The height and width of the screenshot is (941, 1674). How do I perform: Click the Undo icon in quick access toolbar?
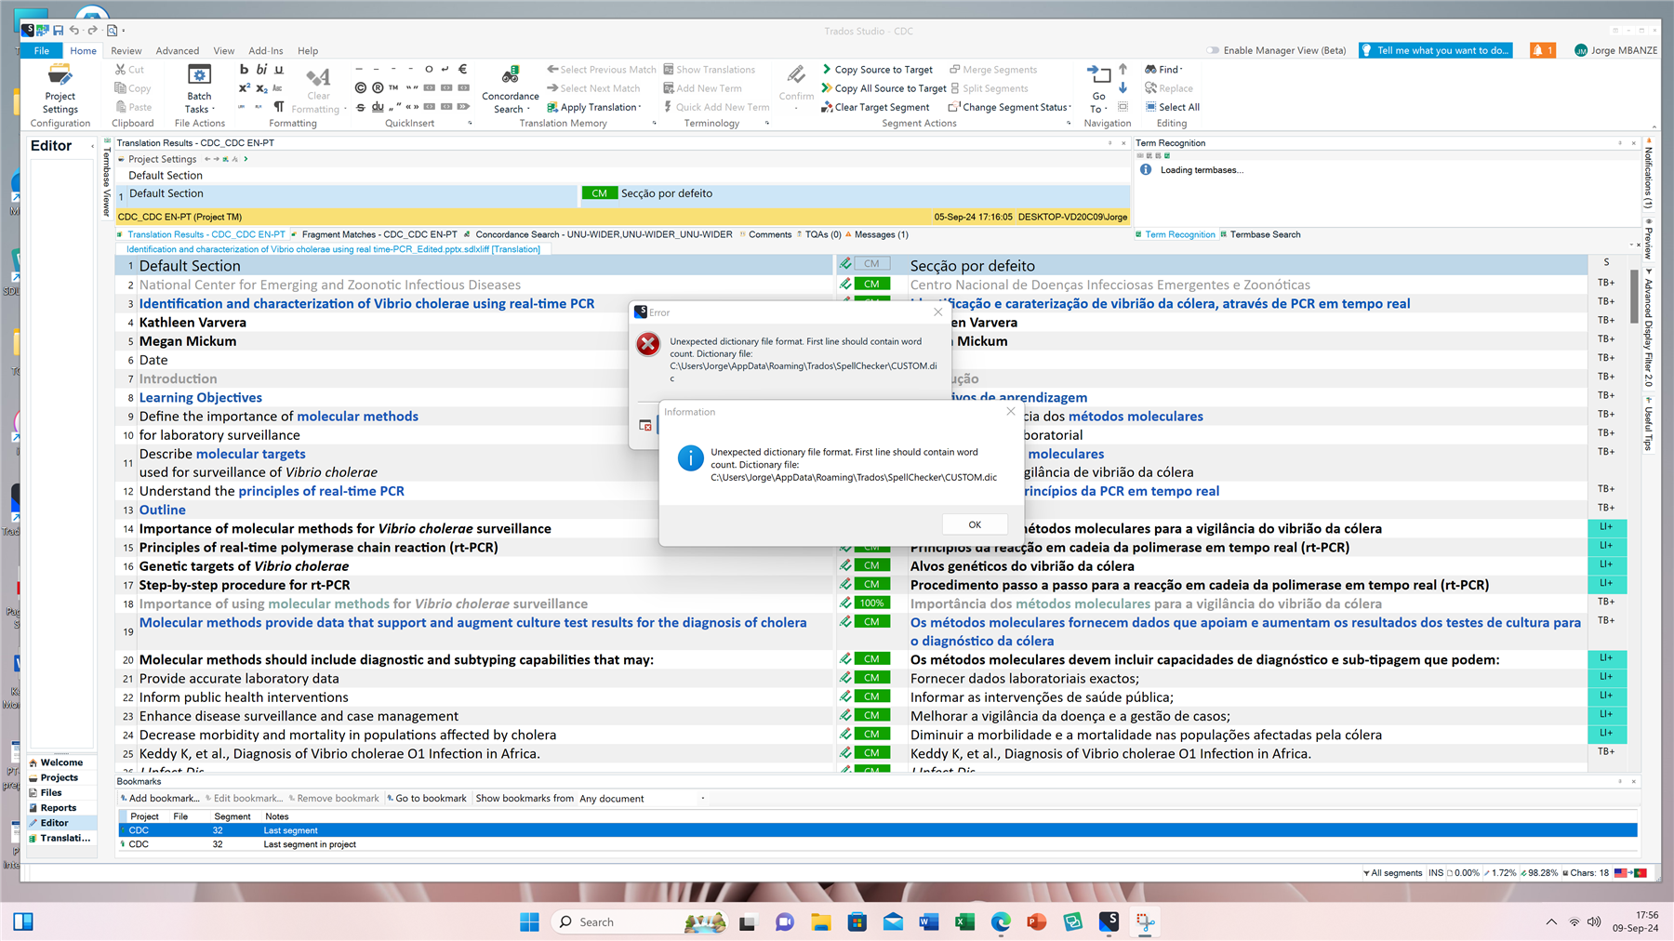[74, 30]
